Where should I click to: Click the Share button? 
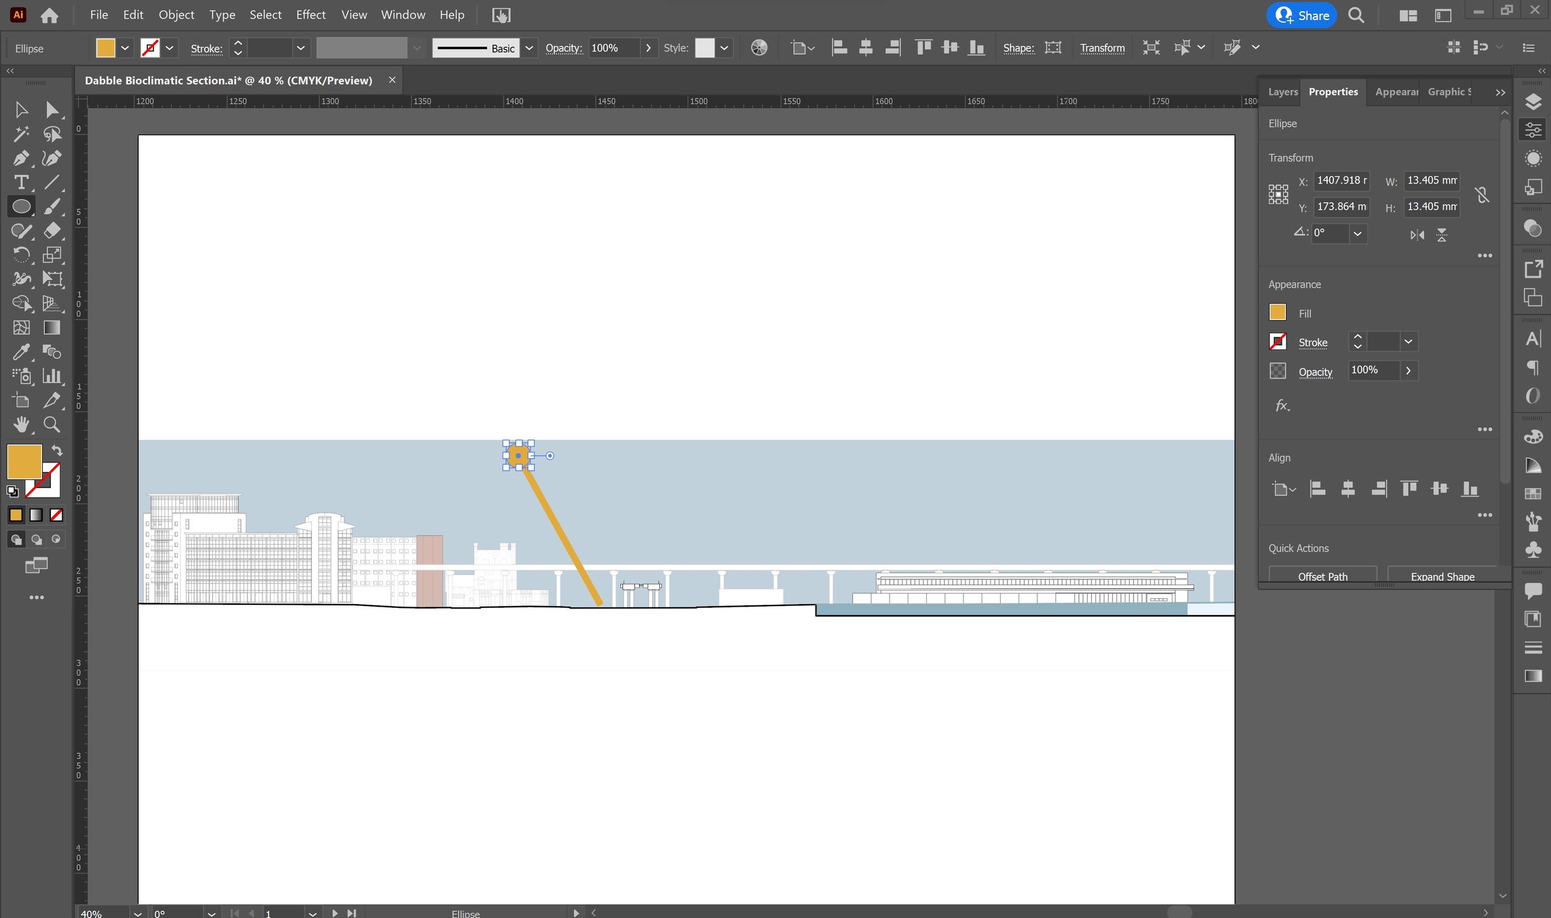click(1302, 16)
